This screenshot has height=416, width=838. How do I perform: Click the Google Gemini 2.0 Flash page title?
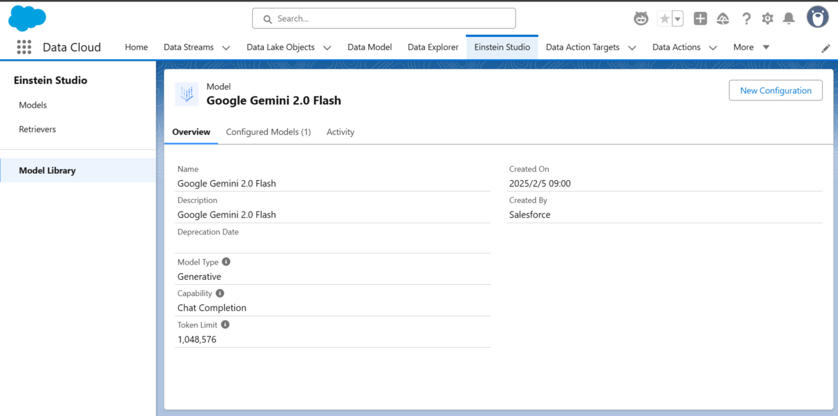pyautogui.click(x=274, y=101)
